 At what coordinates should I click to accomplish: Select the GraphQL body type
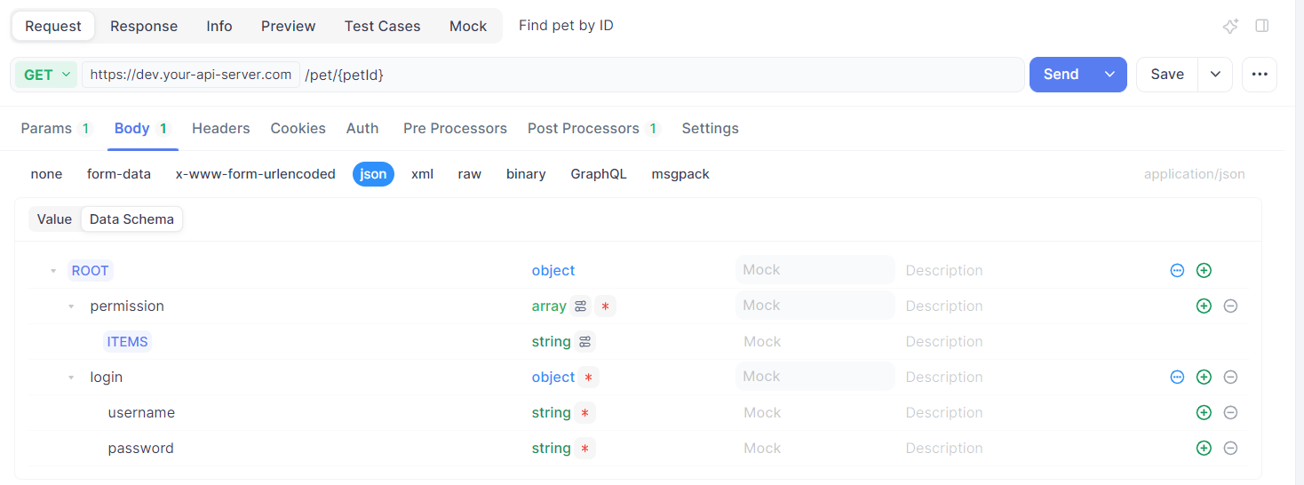599,174
